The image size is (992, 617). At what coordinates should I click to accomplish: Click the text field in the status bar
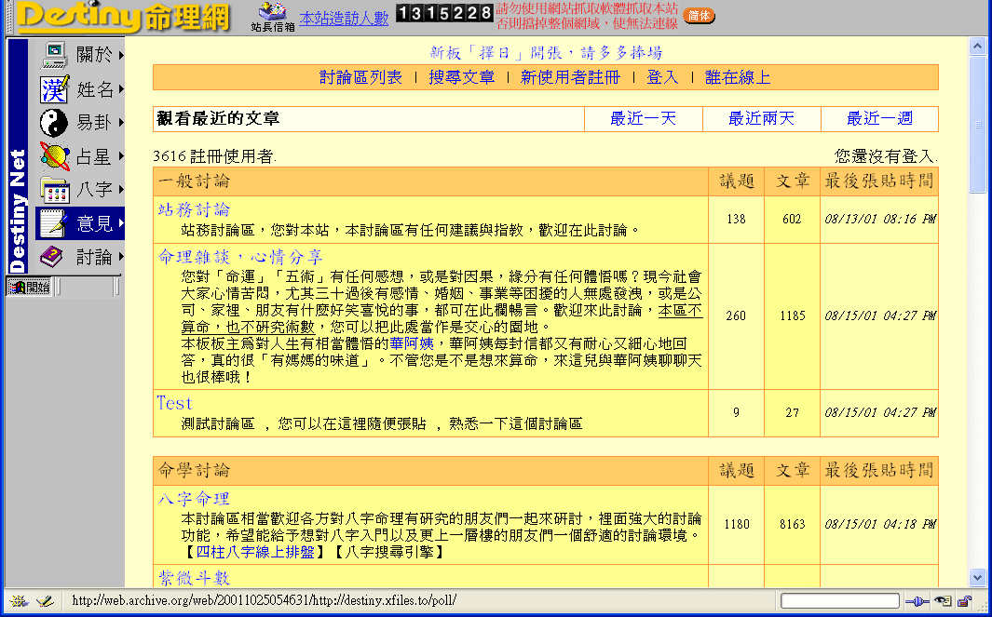(838, 600)
